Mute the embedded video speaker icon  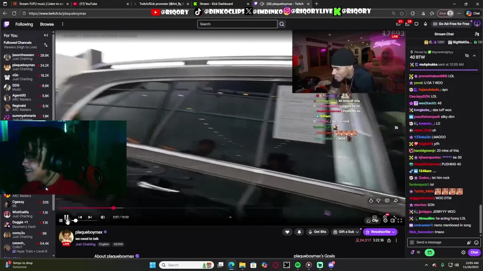[103, 217]
